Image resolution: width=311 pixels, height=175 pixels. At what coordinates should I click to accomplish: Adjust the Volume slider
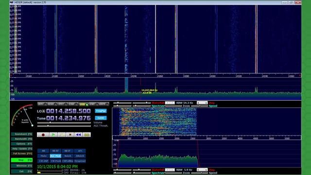pyautogui.click(x=64, y=123)
